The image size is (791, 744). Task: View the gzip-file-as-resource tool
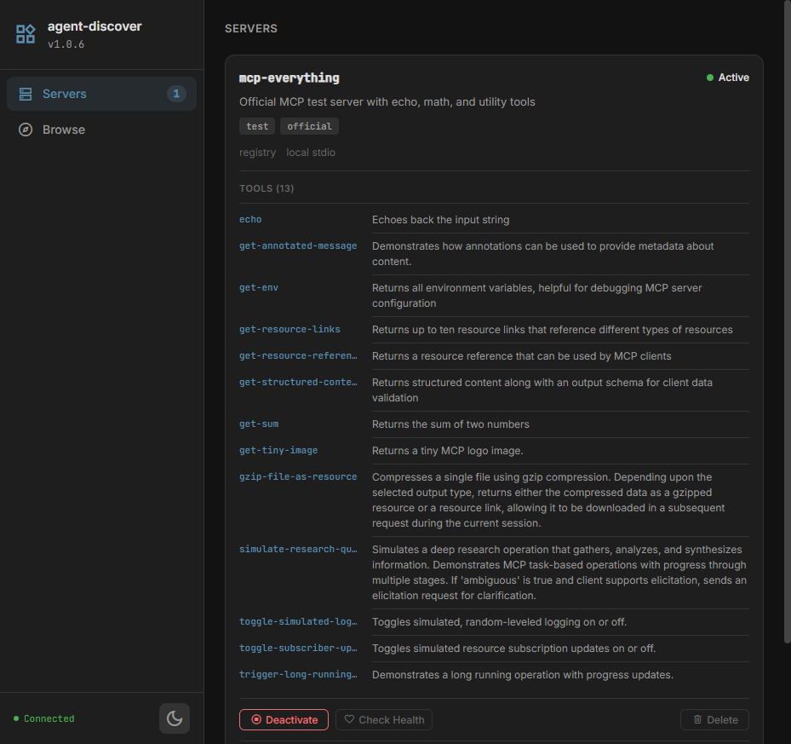[298, 476]
